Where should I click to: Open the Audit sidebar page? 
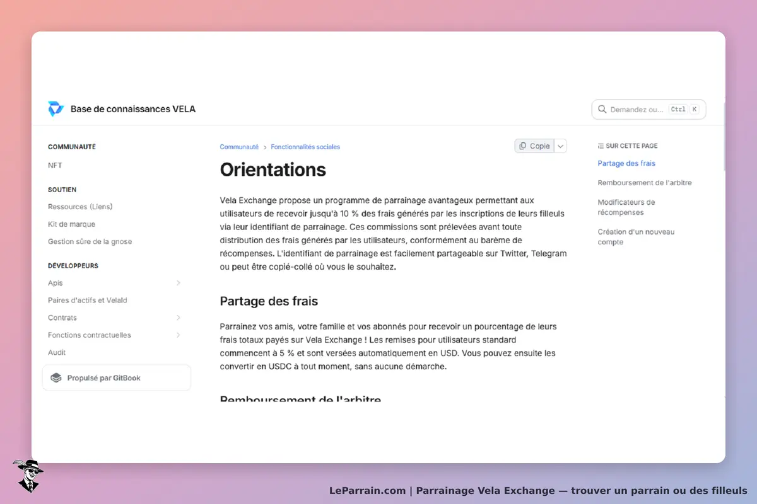(57, 353)
